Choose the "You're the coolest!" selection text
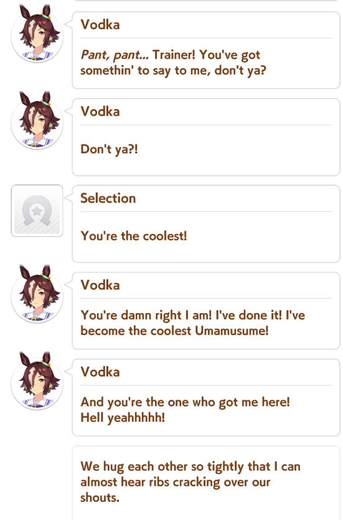Viewport: 343px width, 520px height. [x=134, y=236]
